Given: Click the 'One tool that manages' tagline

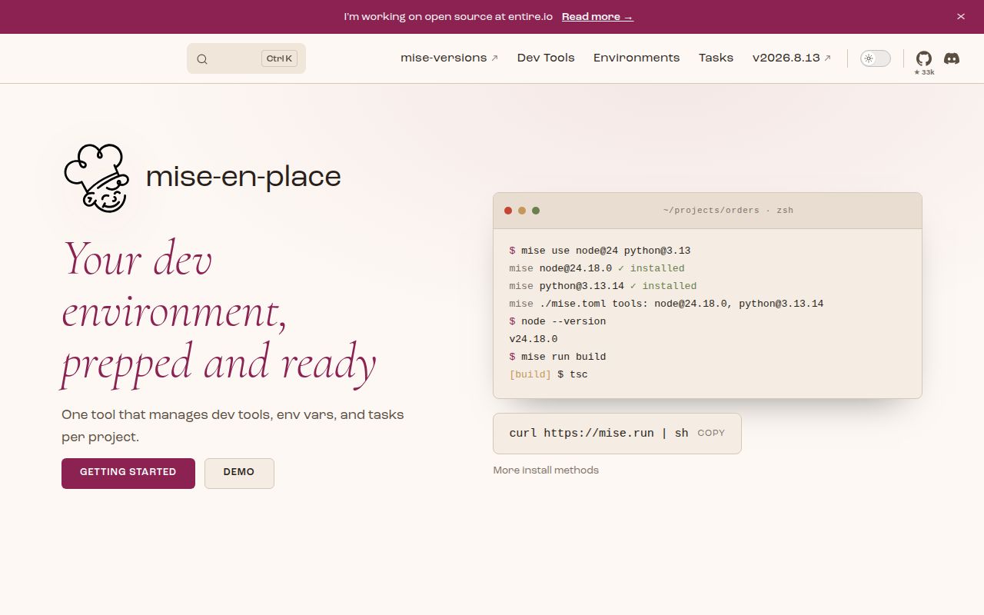Looking at the screenshot, I should coord(233,425).
